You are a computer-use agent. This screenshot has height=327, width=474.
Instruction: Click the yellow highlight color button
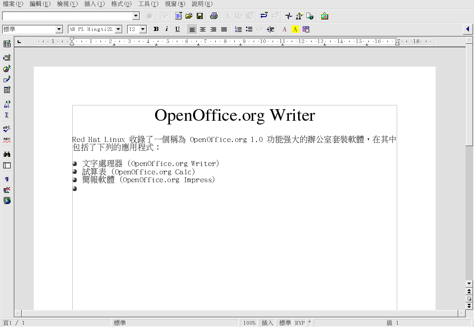pos(295,29)
